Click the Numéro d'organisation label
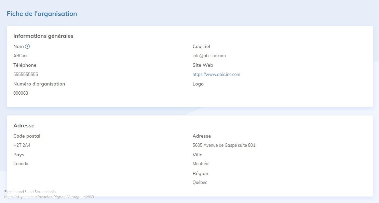 tap(39, 84)
